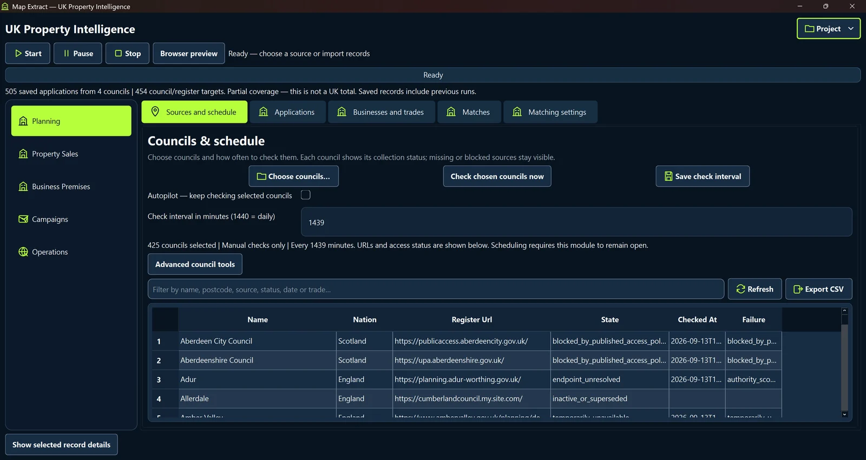Select Aberdeenshire Council name cell

coord(258,360)
